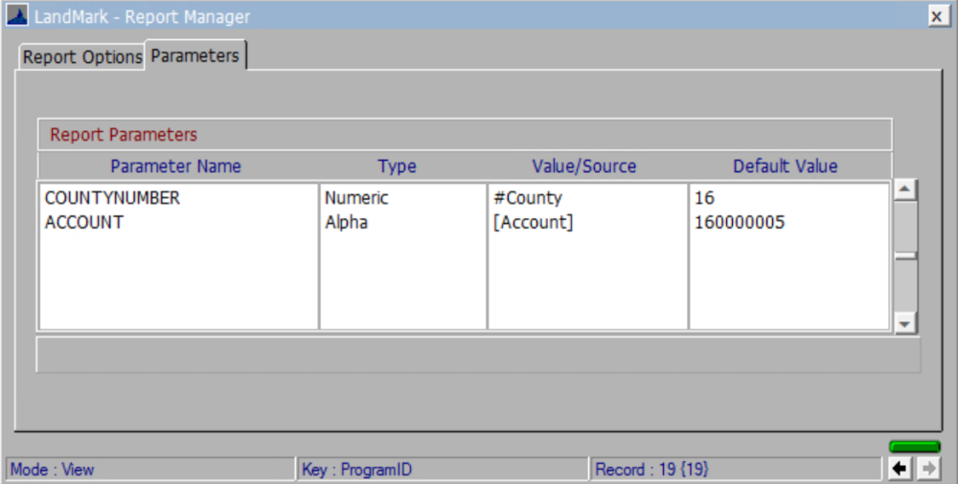Click the parameter list scroll up arrow
This screenshot has height=484, width=958.
[905, 189]
